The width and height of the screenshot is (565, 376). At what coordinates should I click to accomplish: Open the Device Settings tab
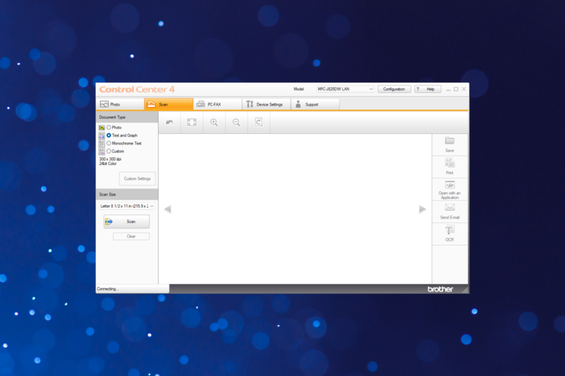pos(267,105)
